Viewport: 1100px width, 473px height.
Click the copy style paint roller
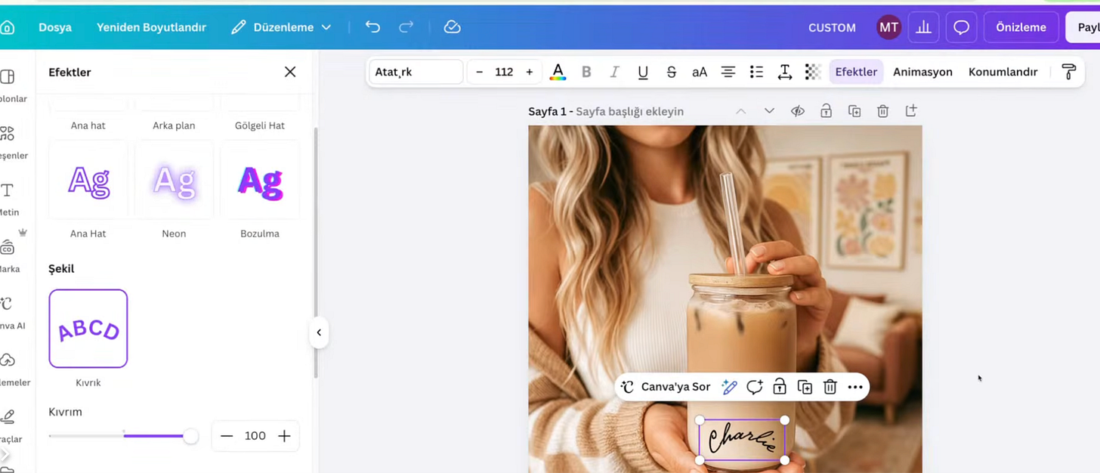tap(1069, 72)
